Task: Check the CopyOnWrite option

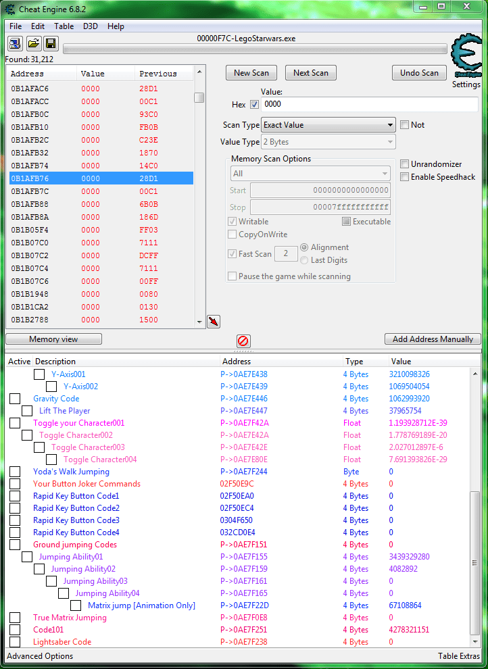Action: click(232, 234)
